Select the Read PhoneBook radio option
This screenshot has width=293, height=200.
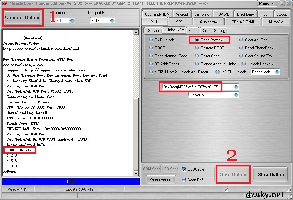click(x=256, y=48)
